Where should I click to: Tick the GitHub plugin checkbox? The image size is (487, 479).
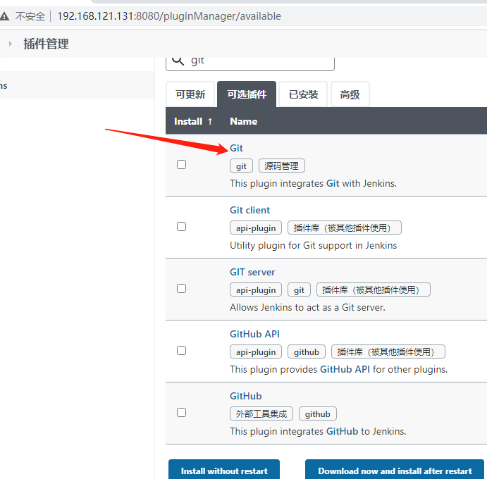[181, 413]
